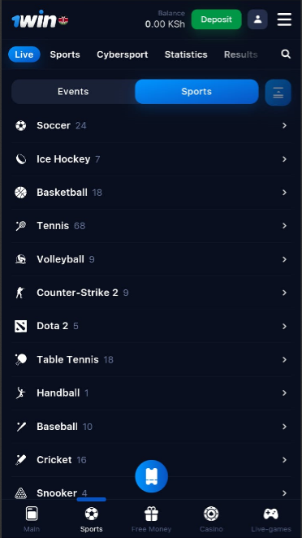
Task: Toggle the collapse-all list button
Action: point(278,93)
